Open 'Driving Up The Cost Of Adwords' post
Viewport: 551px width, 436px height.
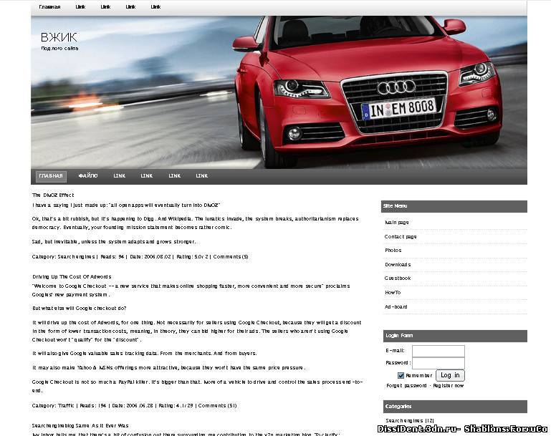[72, 276]
